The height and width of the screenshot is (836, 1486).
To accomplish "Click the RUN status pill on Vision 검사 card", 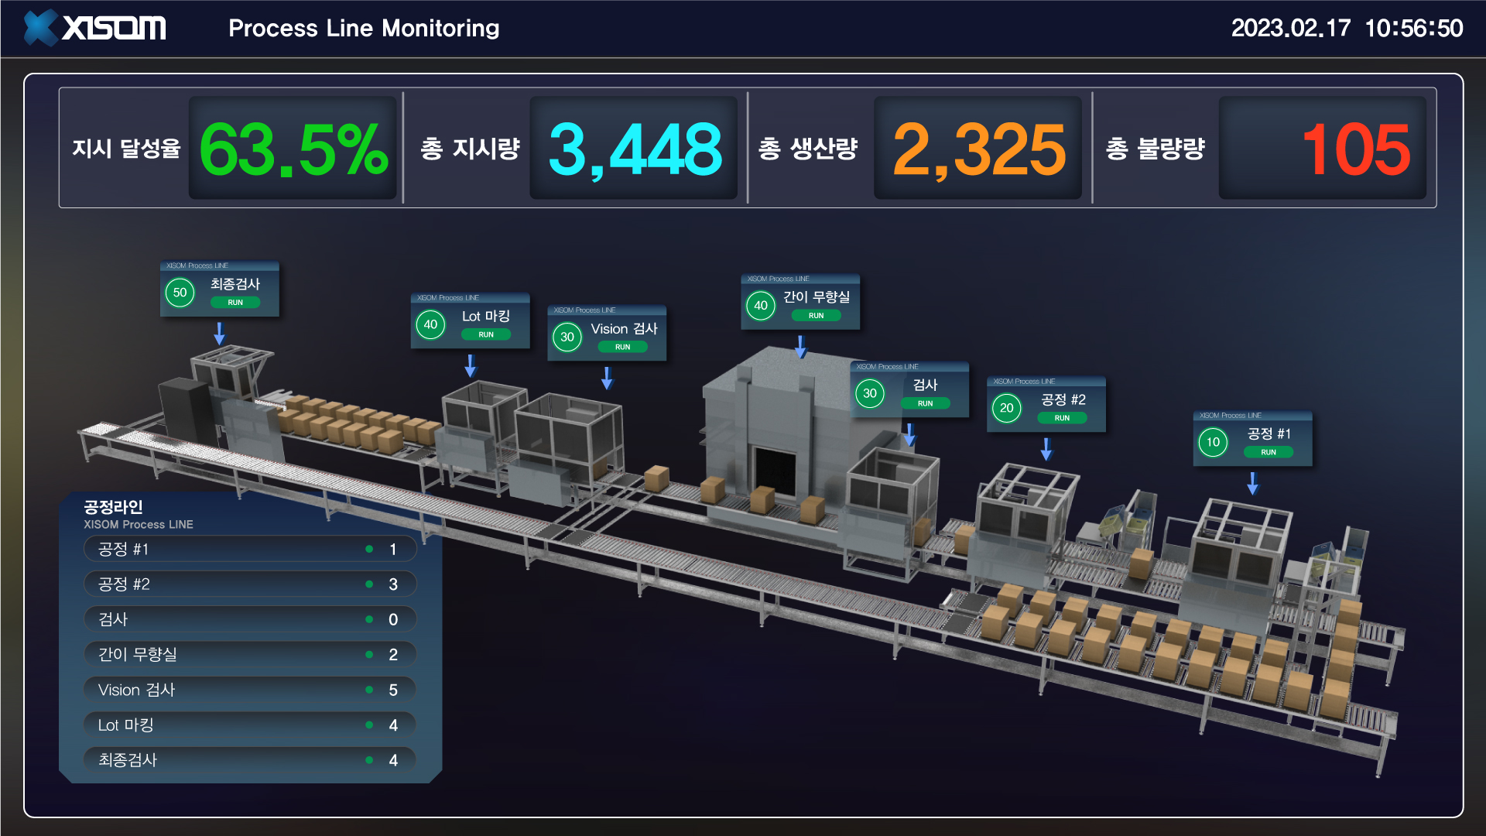I will pos(622,347).
